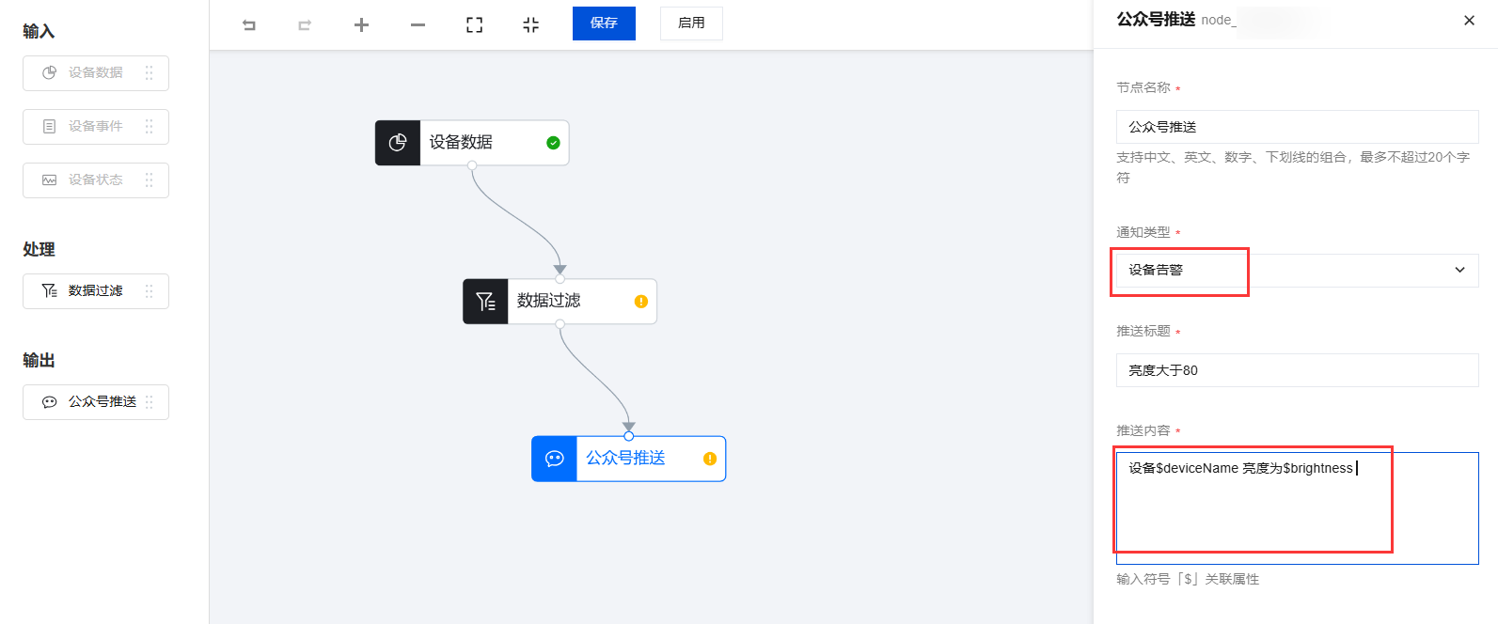Click the collapse view icon

531,25
